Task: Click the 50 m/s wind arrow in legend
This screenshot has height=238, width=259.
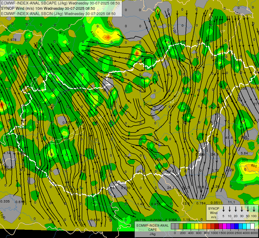Action: coord(248,209)
